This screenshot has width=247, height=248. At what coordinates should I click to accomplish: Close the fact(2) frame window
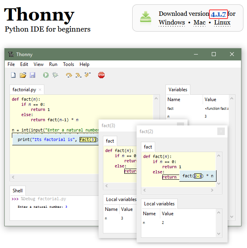pyautogui.click(x=221, y=131)
